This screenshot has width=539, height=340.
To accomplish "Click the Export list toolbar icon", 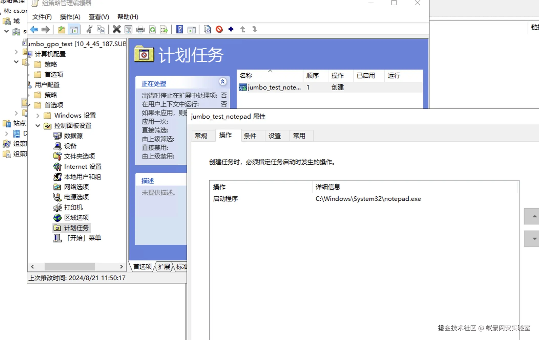I will [x=164, y=29].
